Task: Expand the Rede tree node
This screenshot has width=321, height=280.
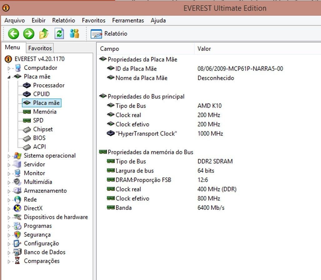Action: 9,200
